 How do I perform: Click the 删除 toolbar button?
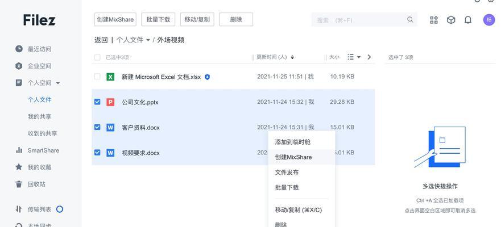point(236,19)
